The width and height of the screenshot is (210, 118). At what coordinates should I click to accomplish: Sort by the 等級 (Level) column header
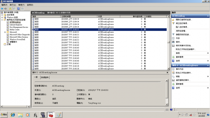pyautogui.click(x=46, y=17)
